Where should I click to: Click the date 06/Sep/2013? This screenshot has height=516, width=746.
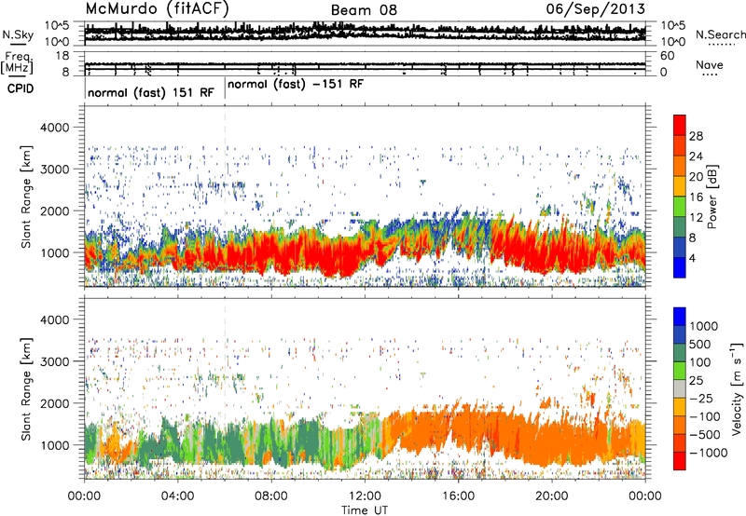[596, 9]
